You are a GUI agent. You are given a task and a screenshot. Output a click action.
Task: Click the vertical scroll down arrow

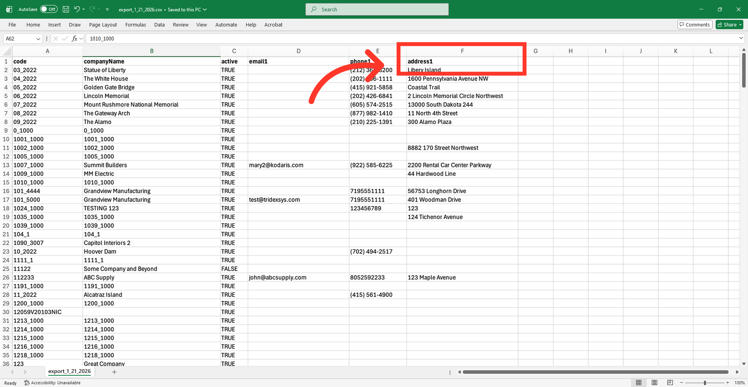[x=744, y=364]
